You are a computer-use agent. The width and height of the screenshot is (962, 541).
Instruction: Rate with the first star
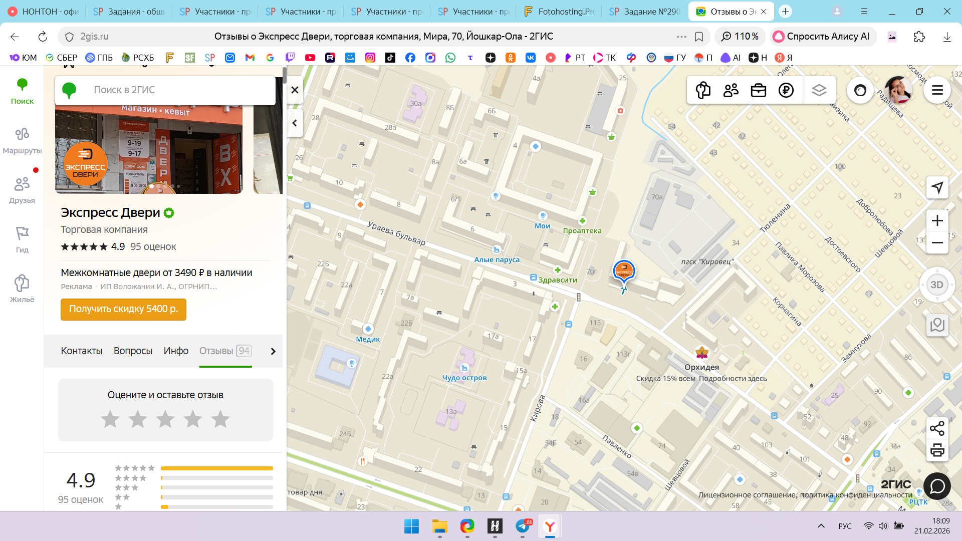click(110, 419)
